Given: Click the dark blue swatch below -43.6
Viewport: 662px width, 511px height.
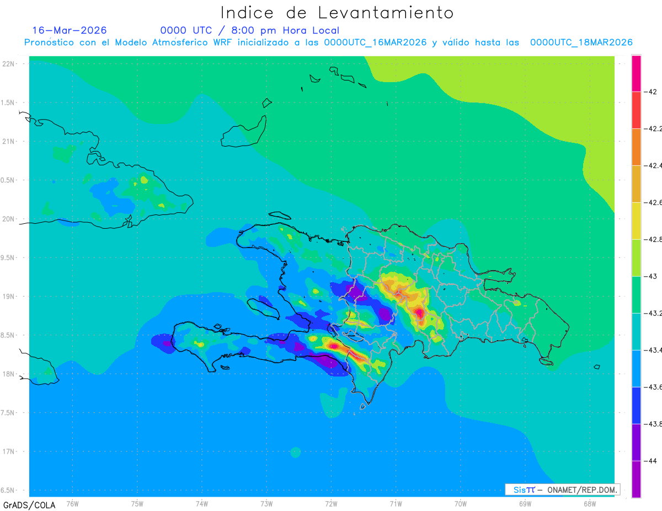Looking at the screenshot, I should [636, 405].
